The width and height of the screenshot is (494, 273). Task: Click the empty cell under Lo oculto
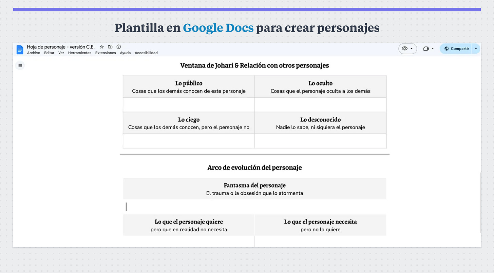click(320, 105)
